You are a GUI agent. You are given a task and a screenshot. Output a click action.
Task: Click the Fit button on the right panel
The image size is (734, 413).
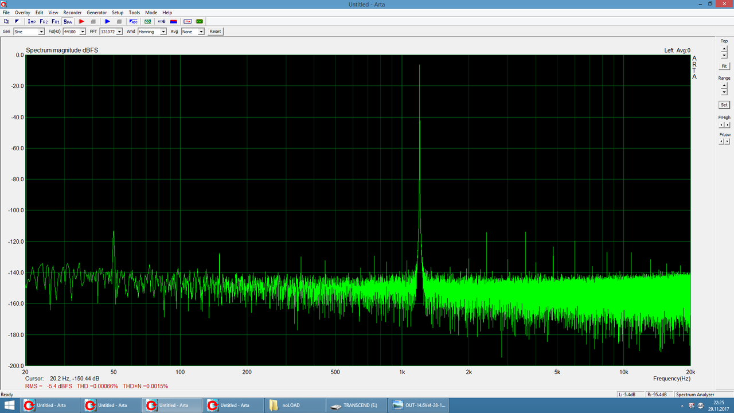coord(724,66)
